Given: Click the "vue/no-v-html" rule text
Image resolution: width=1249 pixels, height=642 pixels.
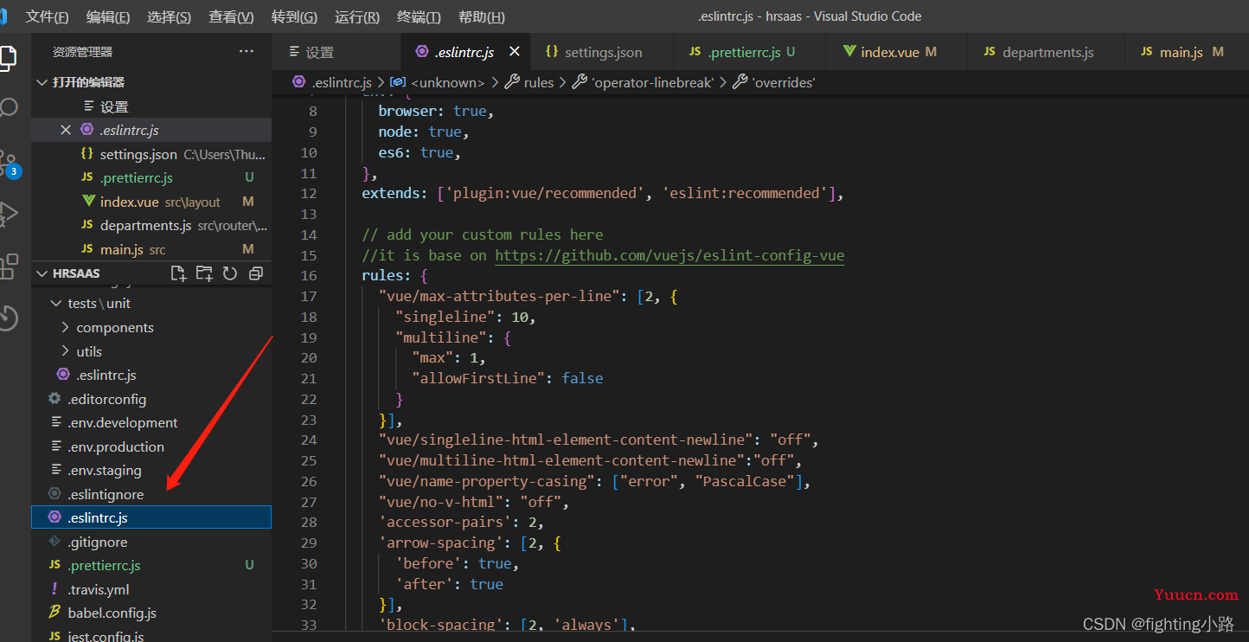Looking at the screenshot, I should point(441,502).
